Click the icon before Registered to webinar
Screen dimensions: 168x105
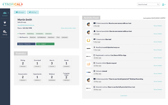coord(94,55)
